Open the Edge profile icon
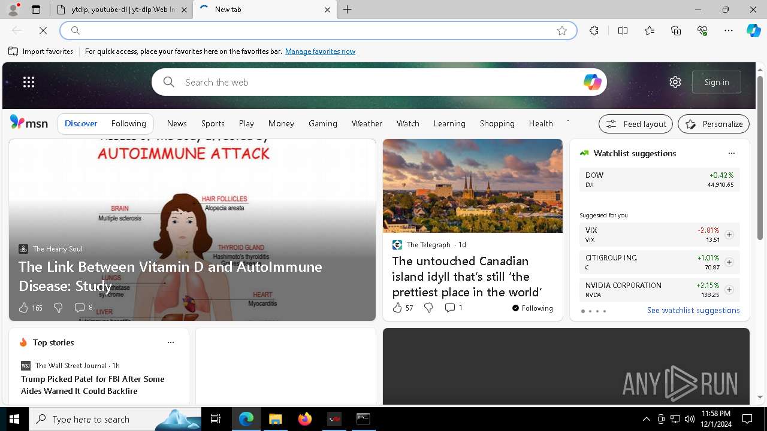767x431 pixels. (13, 10)
